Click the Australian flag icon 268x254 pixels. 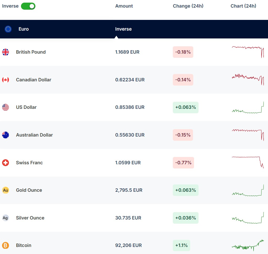(x=6, y=135)
